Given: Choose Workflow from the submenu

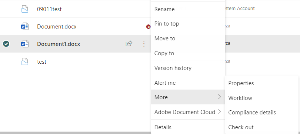Looking at the screenshot, I should coord(262,98).
